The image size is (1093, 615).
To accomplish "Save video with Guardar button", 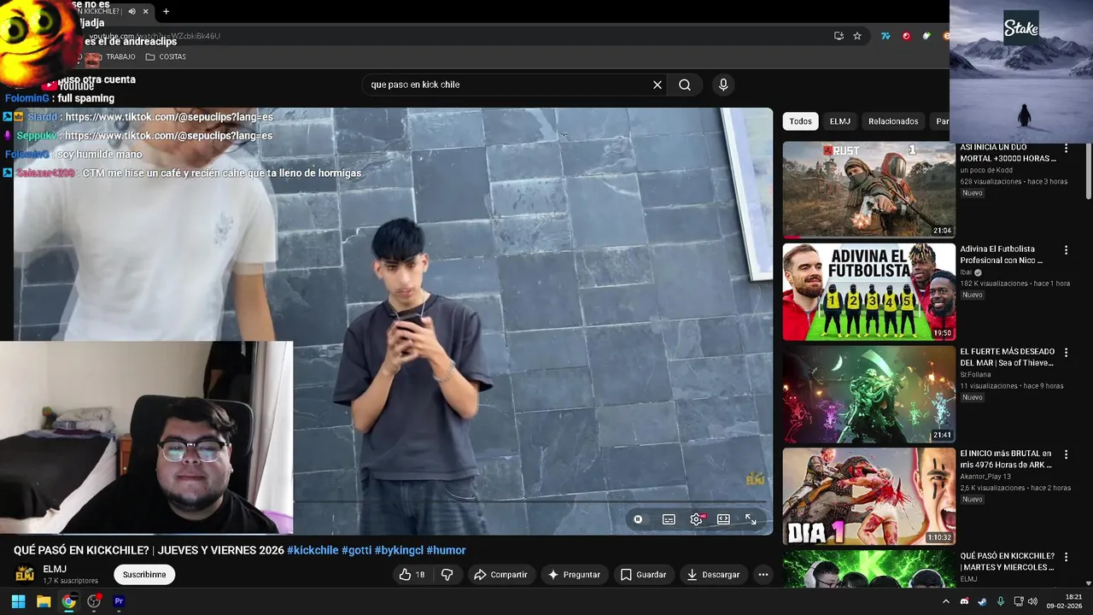I will [643, 575].
